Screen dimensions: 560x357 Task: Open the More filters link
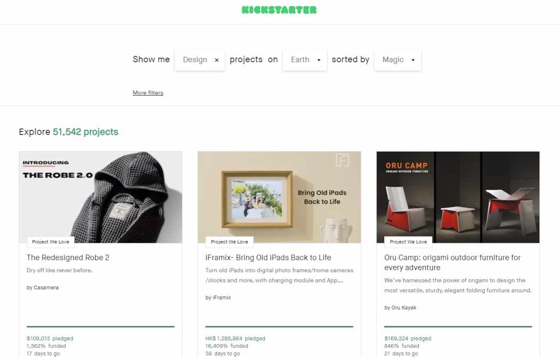[x=148, y=93]
